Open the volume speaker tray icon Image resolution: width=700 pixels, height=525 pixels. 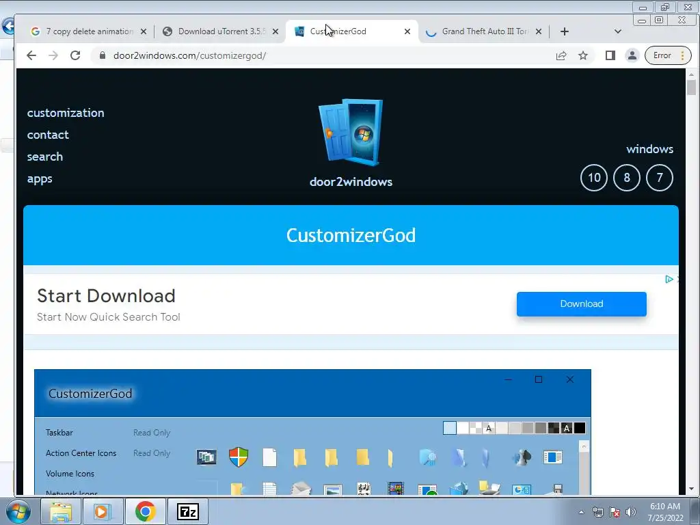click(x=630, y=512)
